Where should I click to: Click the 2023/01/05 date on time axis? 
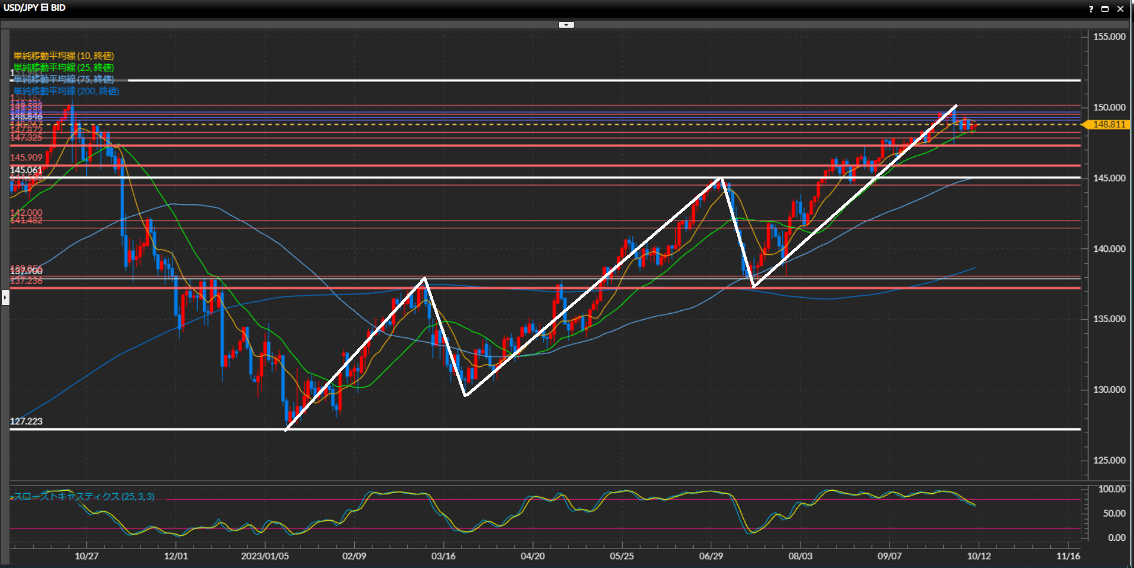[265, 556]
